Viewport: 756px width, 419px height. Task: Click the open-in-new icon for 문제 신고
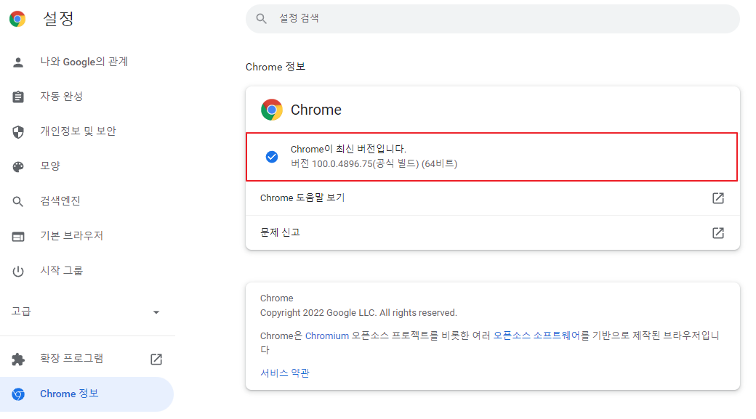coord(718,232)
